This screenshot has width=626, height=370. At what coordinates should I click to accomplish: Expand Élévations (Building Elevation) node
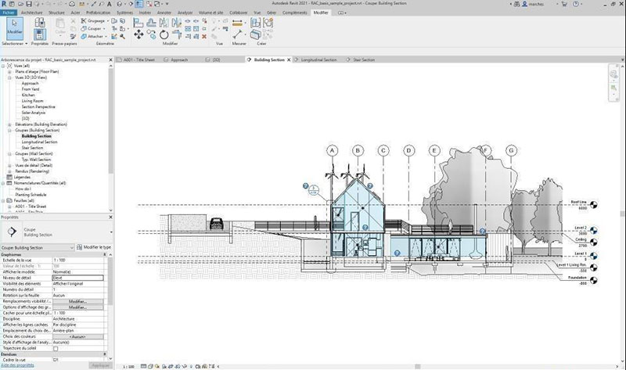pos(9,124)
